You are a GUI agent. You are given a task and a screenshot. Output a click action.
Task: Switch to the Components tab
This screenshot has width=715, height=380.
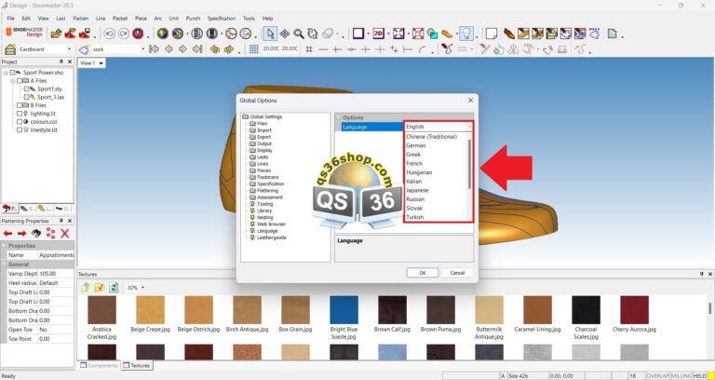(99, 365)
